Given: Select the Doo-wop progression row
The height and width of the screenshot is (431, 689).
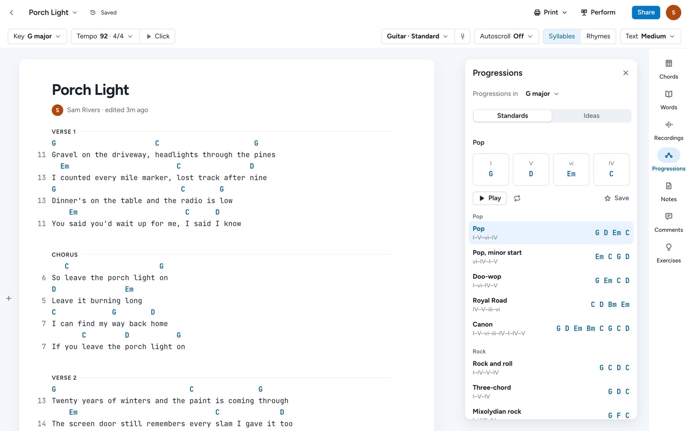Looking at the screenshot, I should click(x=551, y=281).
